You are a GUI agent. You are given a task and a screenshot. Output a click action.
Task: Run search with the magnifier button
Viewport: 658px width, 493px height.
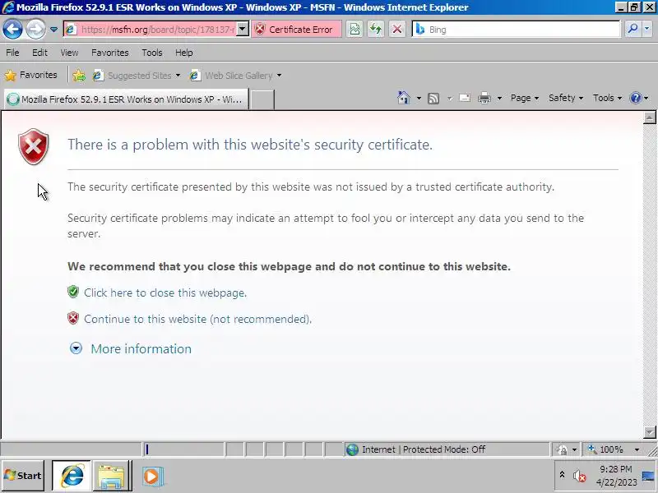coord(633,30)
